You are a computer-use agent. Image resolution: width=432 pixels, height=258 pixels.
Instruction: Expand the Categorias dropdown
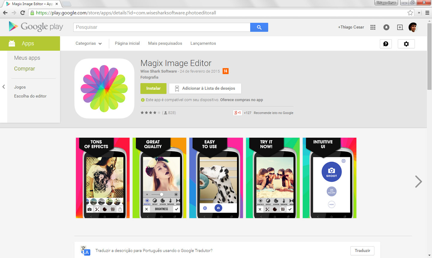pyautogui.click(x=88, y=43)
